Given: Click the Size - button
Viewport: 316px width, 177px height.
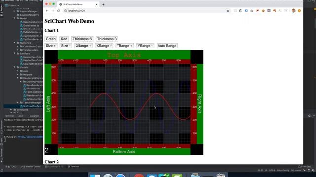Looking at the screenshot, I should (x=66, y=46).
